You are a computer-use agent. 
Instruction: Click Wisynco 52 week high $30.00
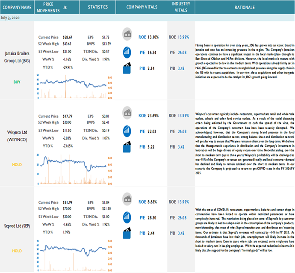(x=67, y=122)
